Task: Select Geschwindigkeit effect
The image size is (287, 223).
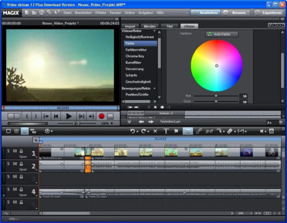Action: click(x=138, y=82)
